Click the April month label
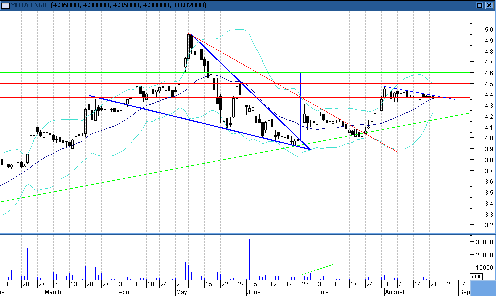Viewport: 496px width, 296px height. pos(125,292)
